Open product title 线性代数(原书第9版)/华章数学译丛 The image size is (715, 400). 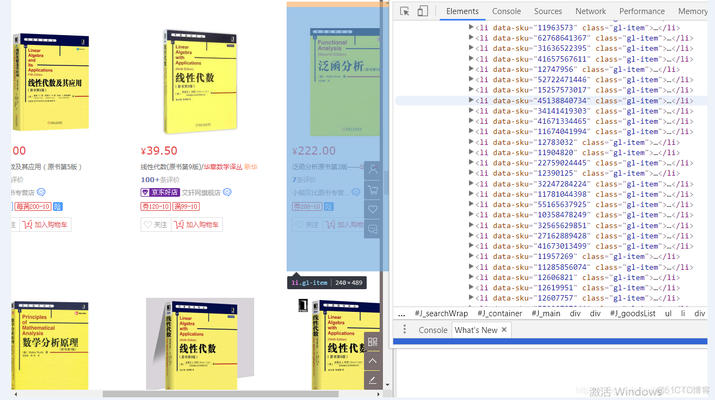191,166
